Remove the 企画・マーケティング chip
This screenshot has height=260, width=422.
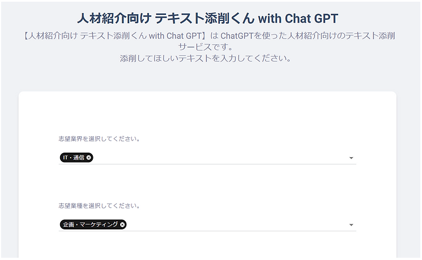[122, 225]
